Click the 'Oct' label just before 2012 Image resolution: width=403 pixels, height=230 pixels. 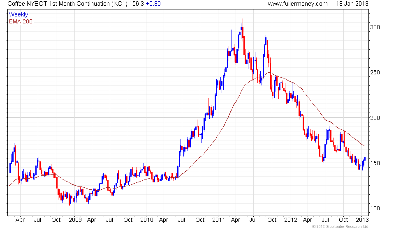pos(272,220)
